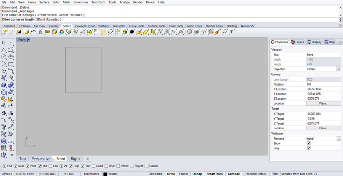This screenshot has height=176, width=343.
Task: Enable the Quad osnap checkbox
Action: (x=94, y=166)
